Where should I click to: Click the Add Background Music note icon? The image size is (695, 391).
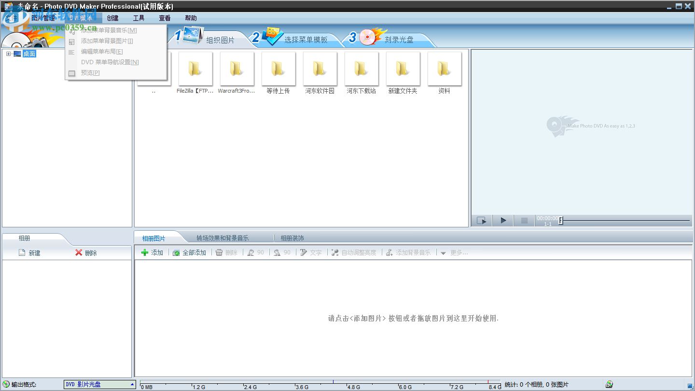[389, 252]
